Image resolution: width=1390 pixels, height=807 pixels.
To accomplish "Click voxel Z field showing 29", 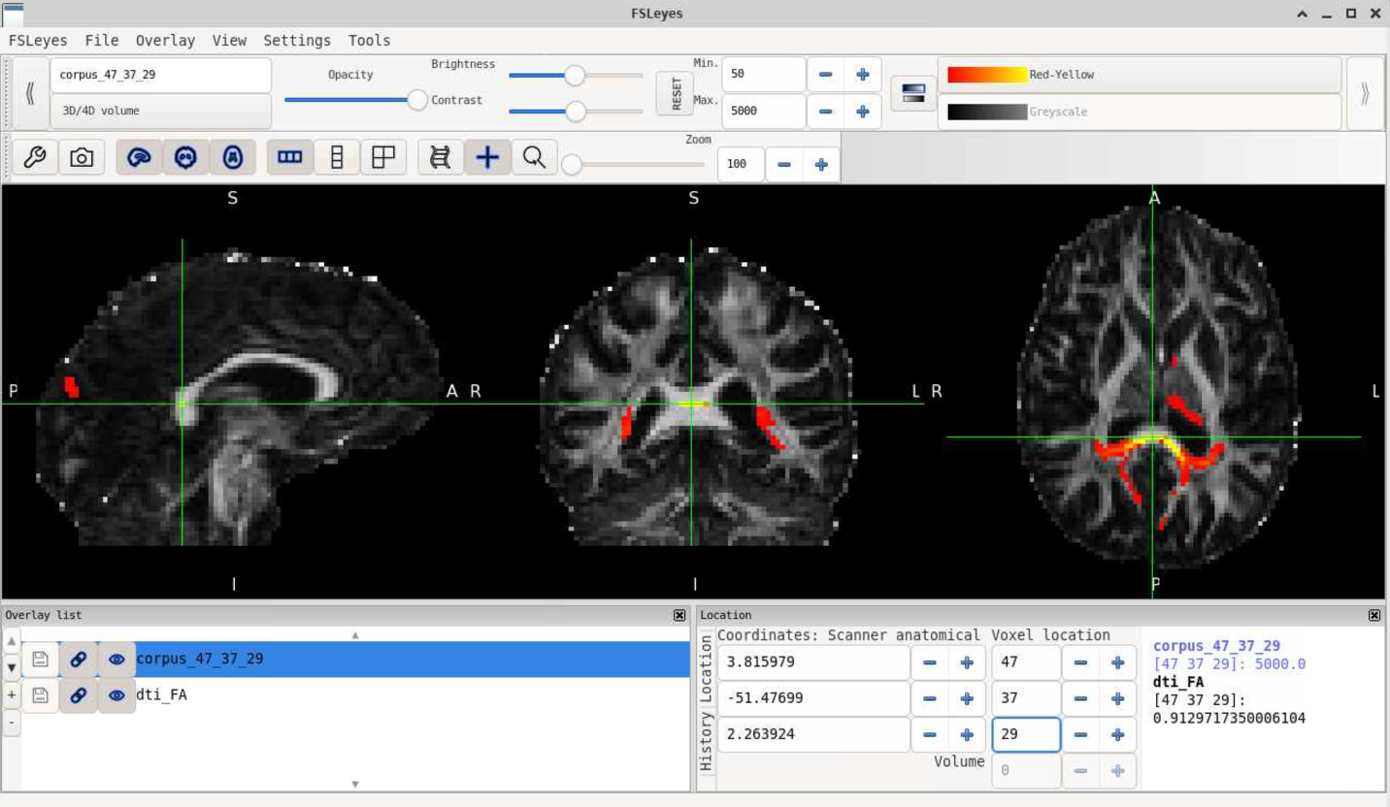I will (x=1026, y=734).
